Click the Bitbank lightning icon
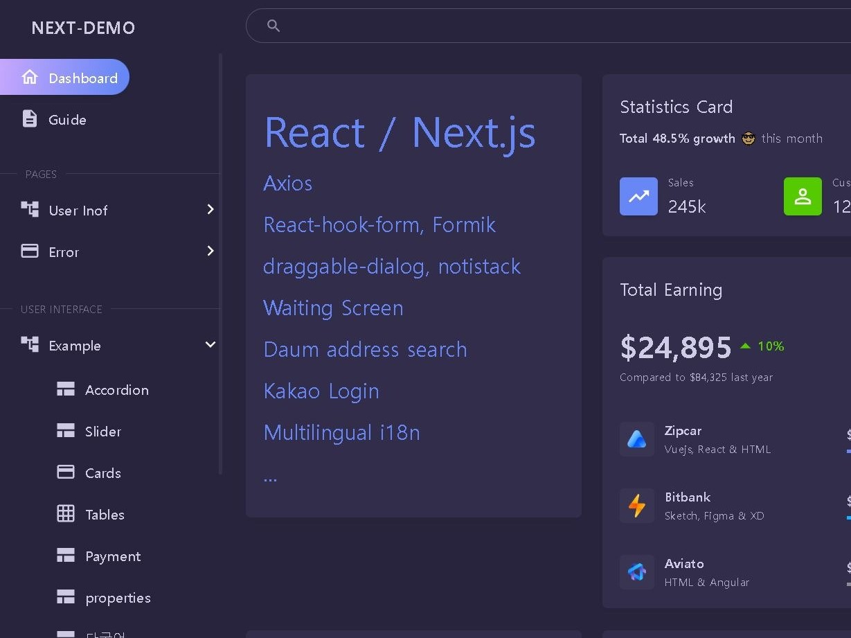 click(x=636, y=505)
